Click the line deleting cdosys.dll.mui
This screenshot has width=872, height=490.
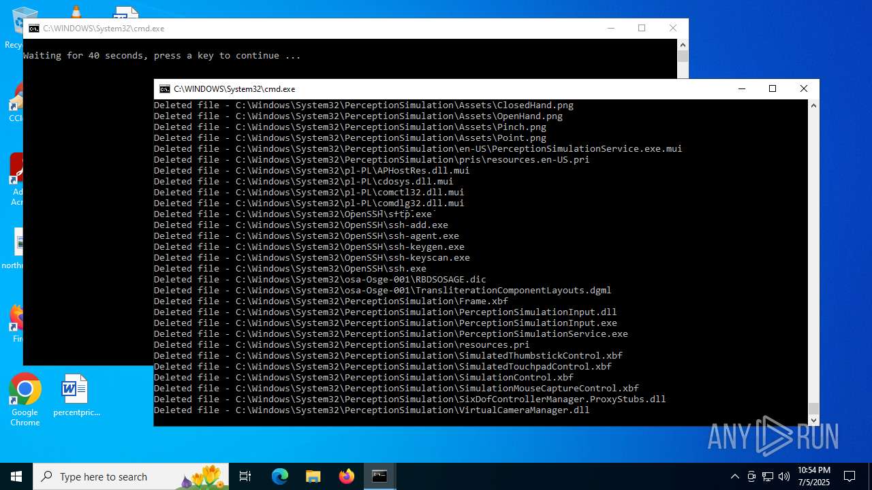[x=304, y=182]
